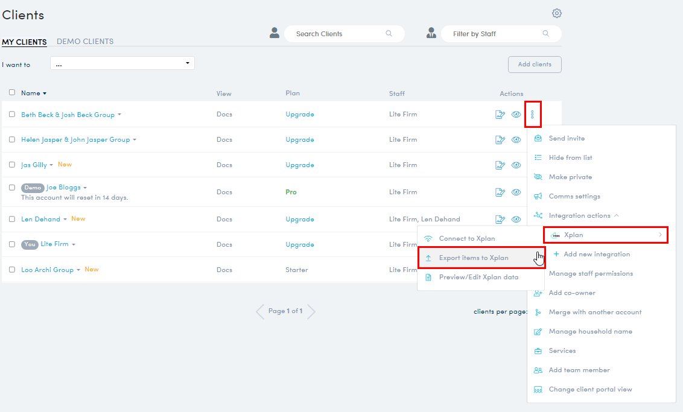
Task: Click the next page arrow
Action: (x=311, y=311)
